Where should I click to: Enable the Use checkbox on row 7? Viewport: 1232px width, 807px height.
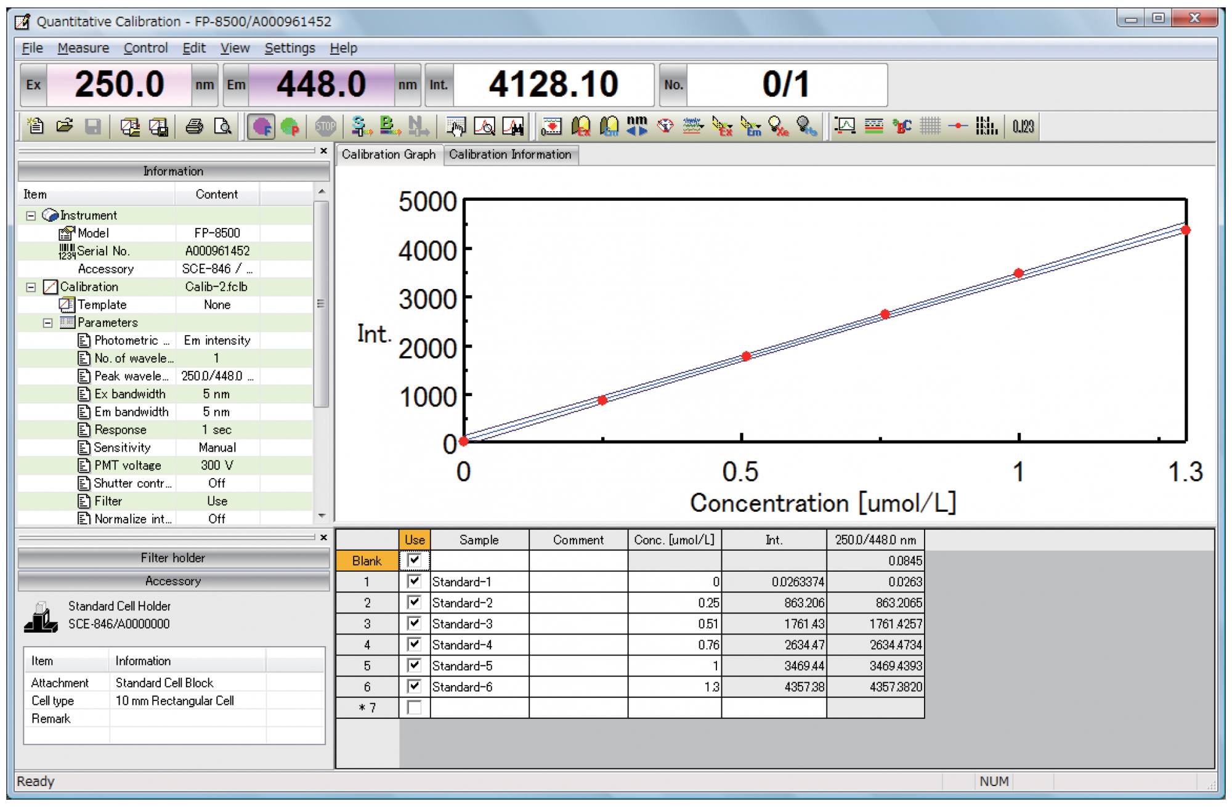coord(415,708)
